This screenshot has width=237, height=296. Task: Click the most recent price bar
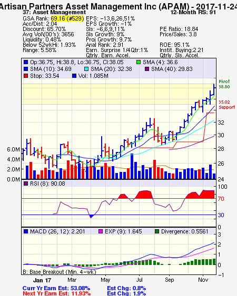pos(214,89)
